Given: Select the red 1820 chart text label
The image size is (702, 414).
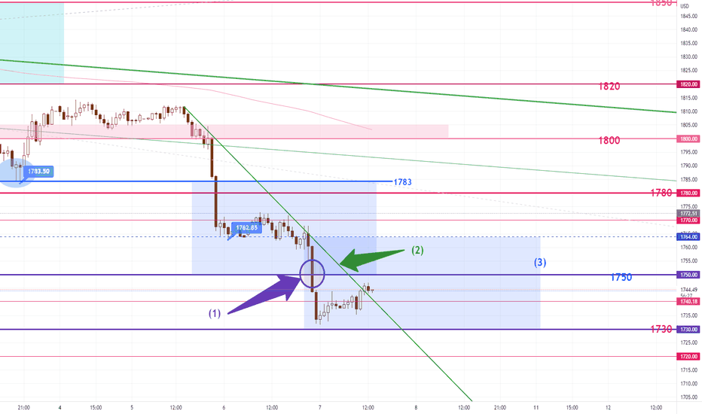Looking at the screenshot, I should [x=609, y=87].
